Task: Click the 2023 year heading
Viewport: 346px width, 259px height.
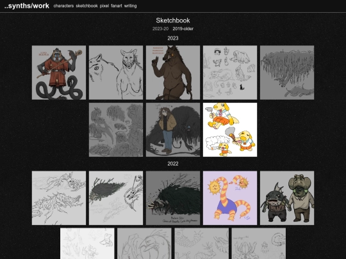Action: [x=173, y=38]
